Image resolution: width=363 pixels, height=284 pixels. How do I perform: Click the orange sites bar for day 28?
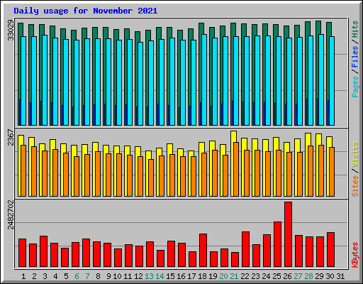coord(311,171)
